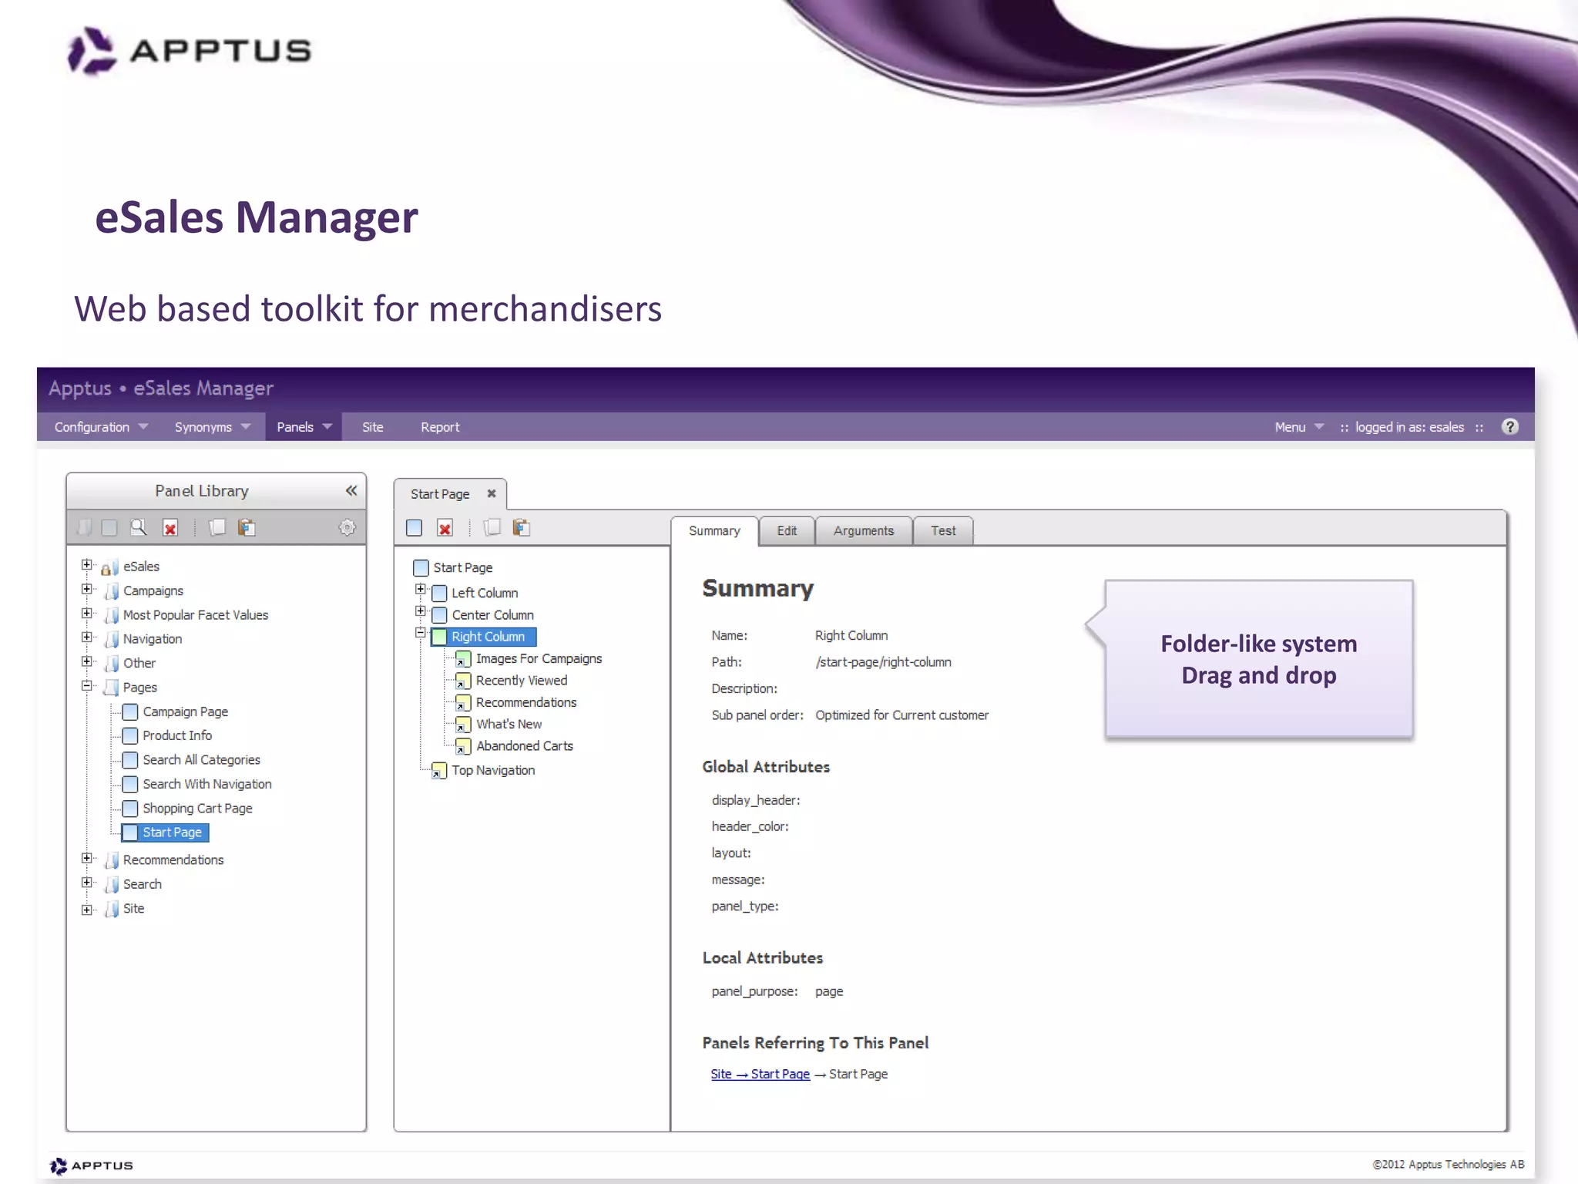Expand the Campaigns folder

(87, 589)
